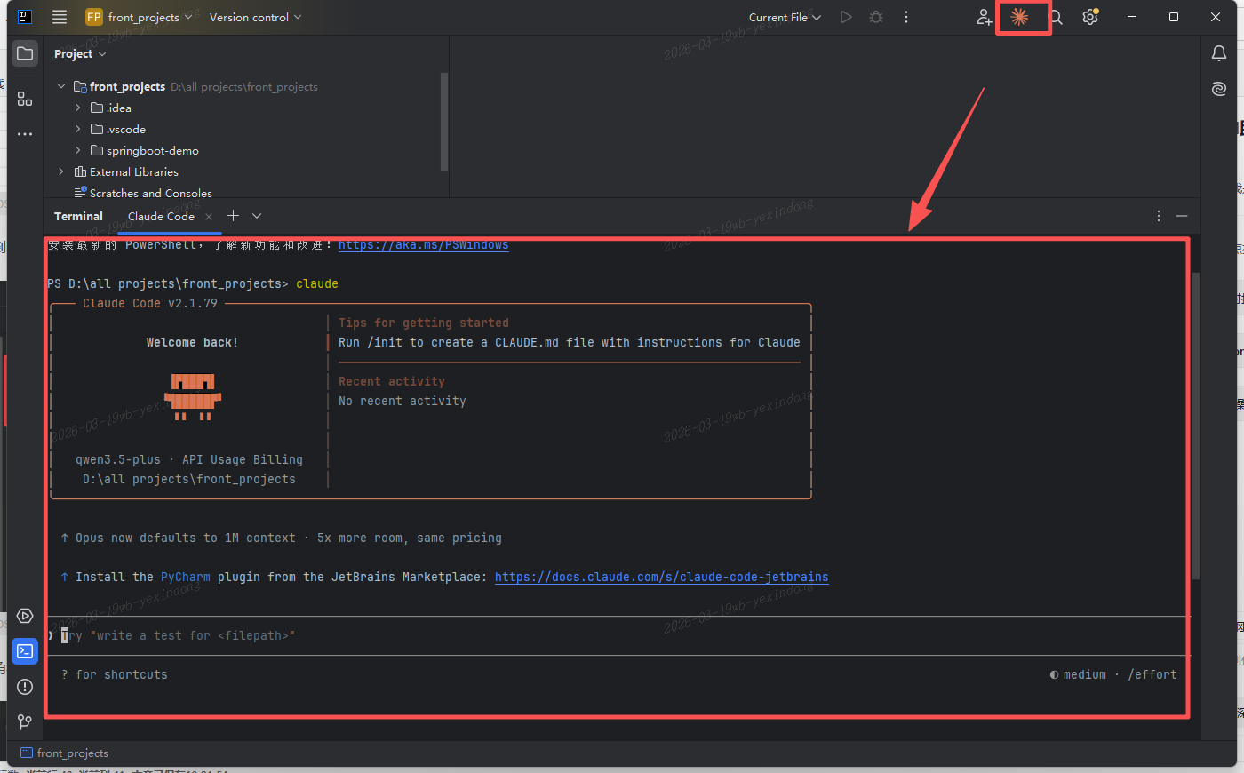The height and width of the screenshot is (773, 1244).
Task: Click the 'Run /init to create a CLAUDE.md' tip
Action: (x=570, y=342)
